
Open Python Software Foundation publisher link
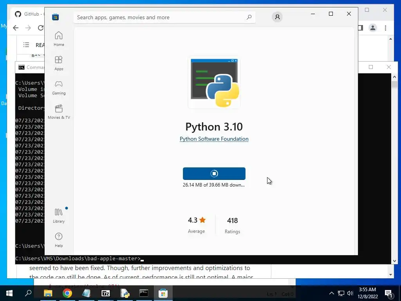pos(214,139)
